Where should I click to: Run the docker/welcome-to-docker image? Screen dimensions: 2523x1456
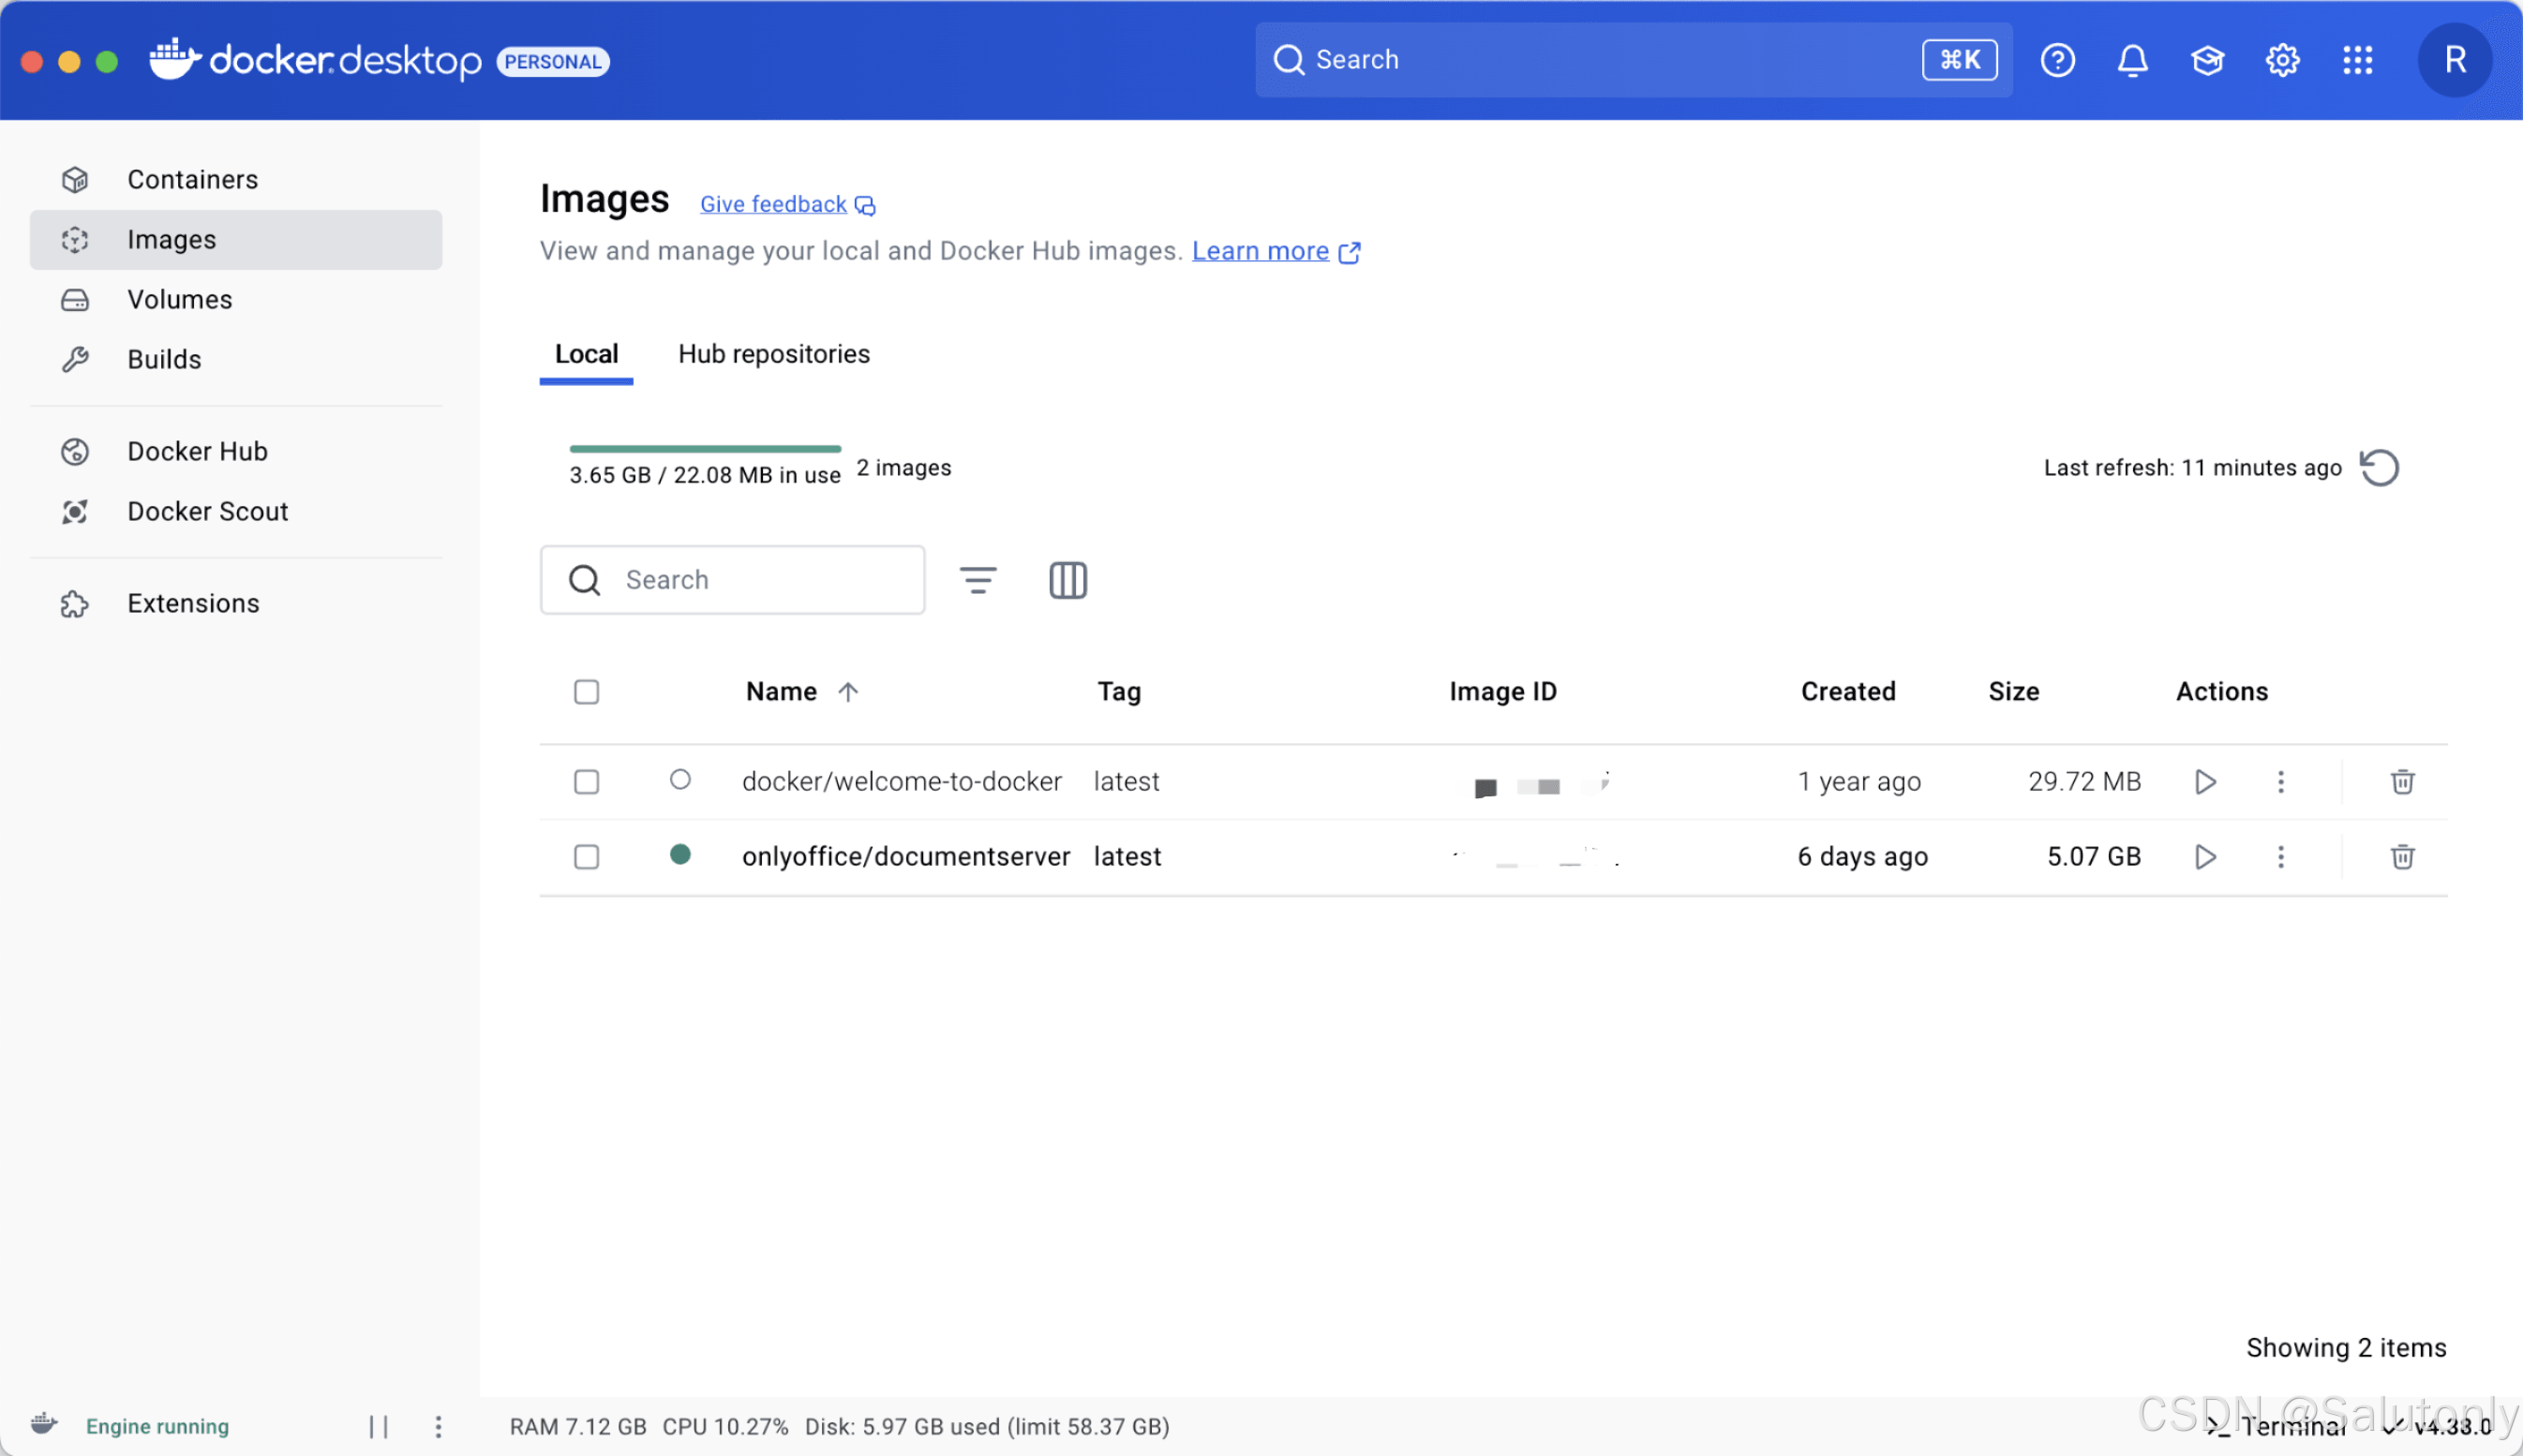(2205, 782)
